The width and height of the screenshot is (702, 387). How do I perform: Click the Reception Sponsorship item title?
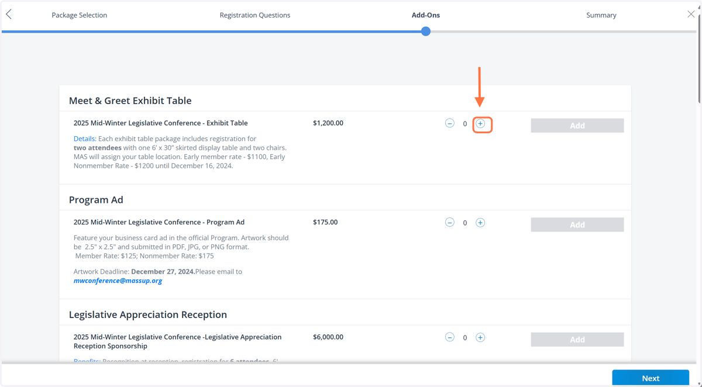point(178,341)
